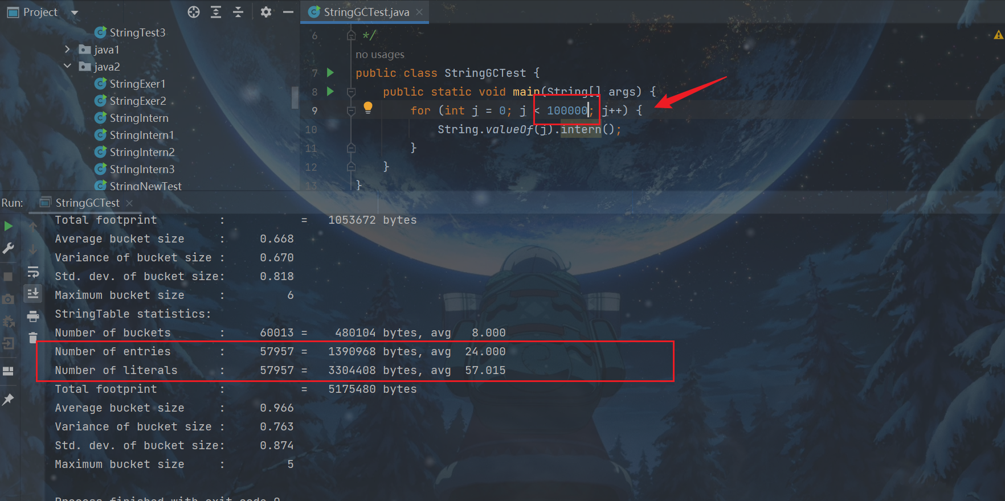Toggle the pin tab icon in Run panel

point(8,400)
